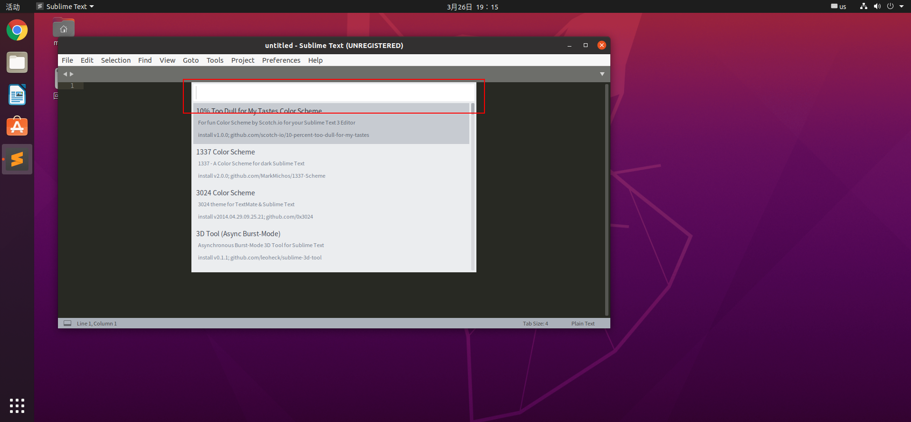Expand the system menu arrow in top bar

coord(902,7)
